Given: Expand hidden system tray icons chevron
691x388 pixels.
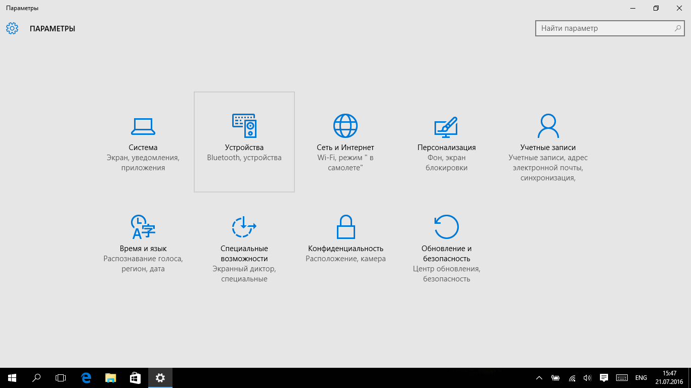Looking at the screenshot, I should (x=539, y=378).
